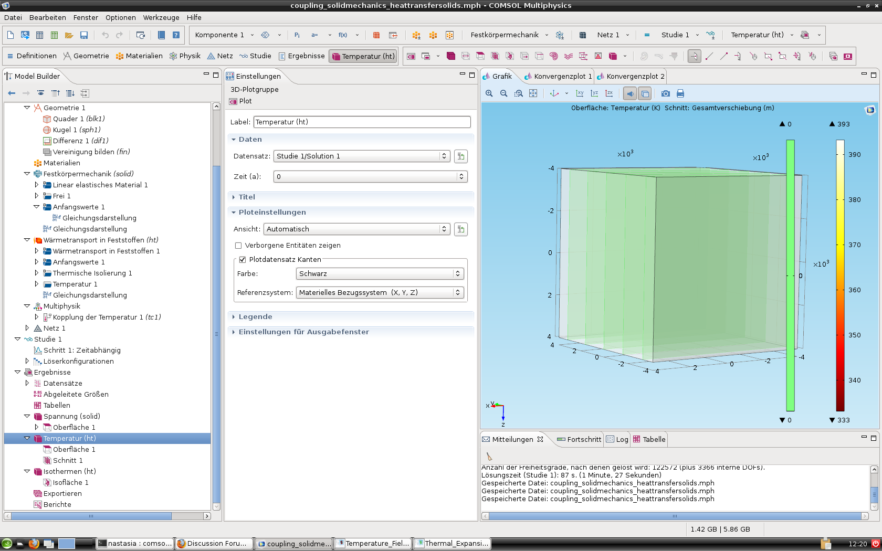Click the Firefox icon in the taskbar
The image size is (882, 551).
click(x=34, y=544)
